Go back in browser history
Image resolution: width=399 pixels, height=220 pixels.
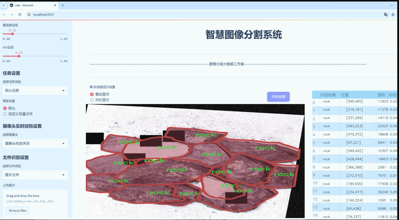click(x=4, y=14)
